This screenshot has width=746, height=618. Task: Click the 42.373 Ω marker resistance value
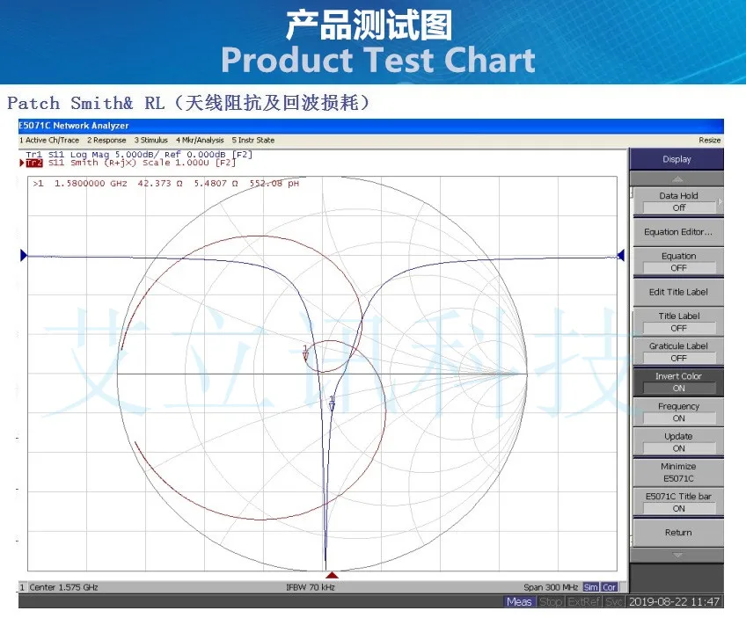click(x=160, y=184)
